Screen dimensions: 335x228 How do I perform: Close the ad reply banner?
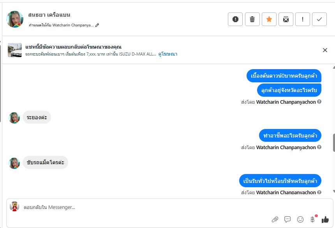coord(325,50)
